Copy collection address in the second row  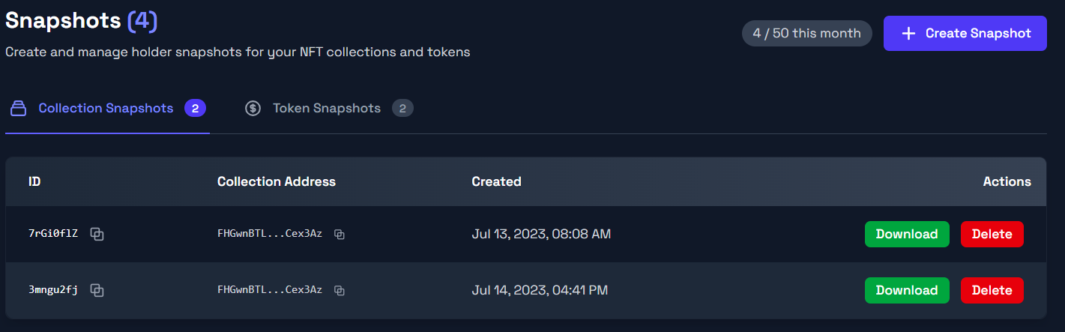pyautogui.click(x=340, y=290)
